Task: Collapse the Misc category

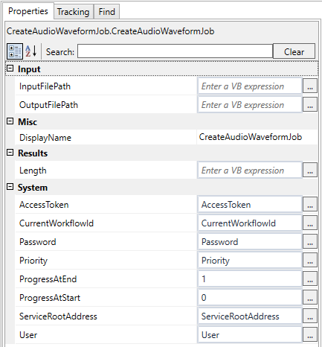Action: click(x=10, y=121)
